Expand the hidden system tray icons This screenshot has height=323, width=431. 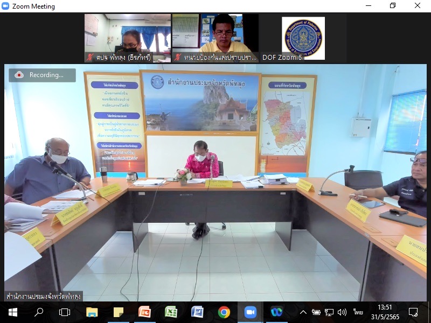[303, 312]
